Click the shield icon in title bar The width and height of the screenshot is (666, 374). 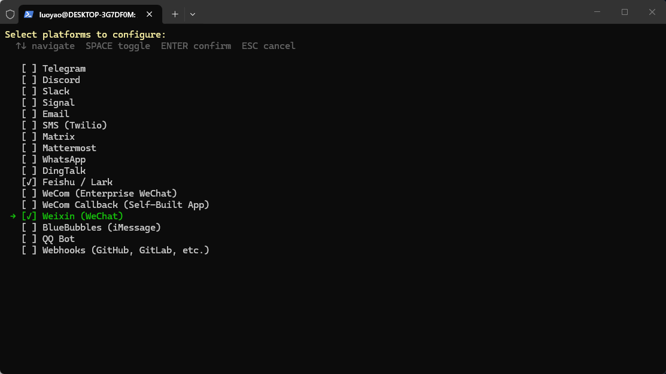coord(10,14)
